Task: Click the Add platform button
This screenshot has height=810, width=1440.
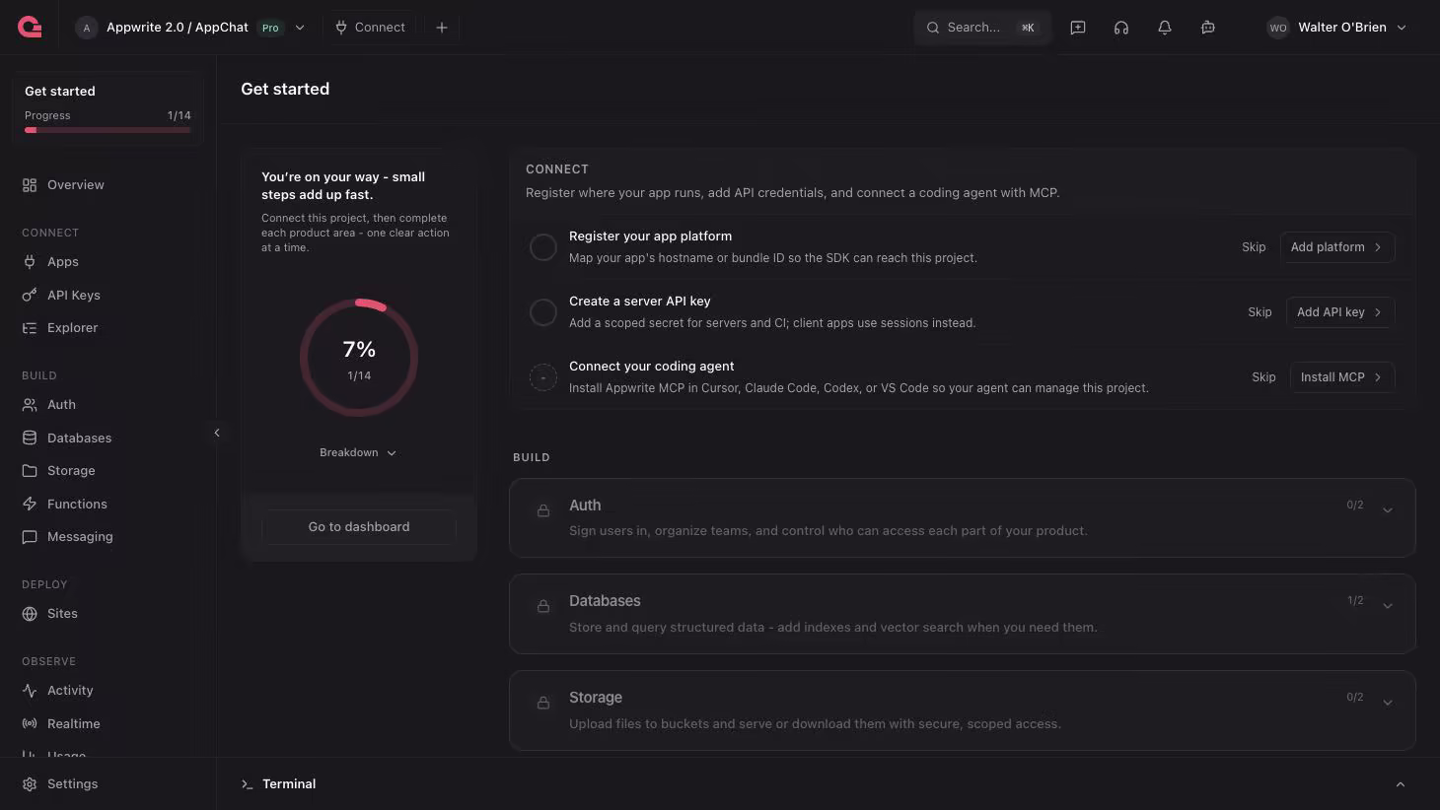Action: (1337, 247)
